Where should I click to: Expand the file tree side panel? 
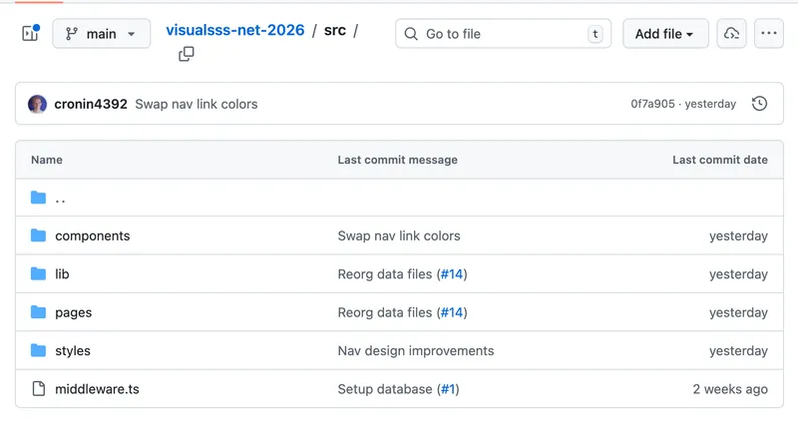[x=30, y=34]
